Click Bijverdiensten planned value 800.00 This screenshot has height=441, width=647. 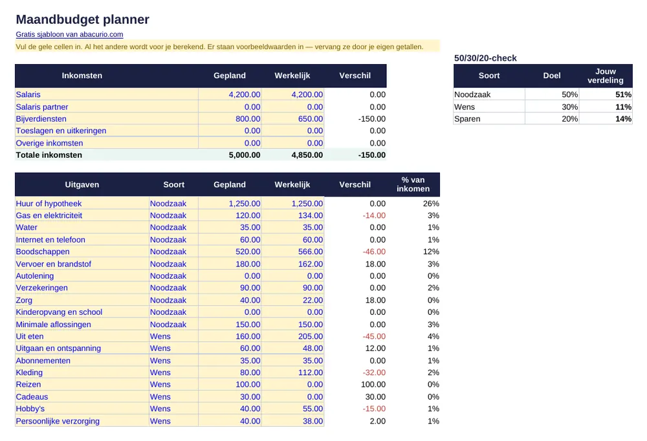click(230, 119)
